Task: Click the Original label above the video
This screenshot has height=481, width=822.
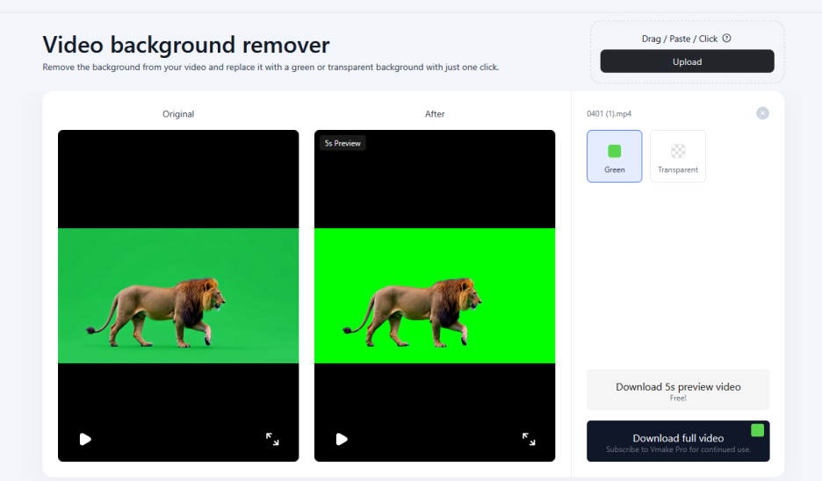Action: (178, 114)
